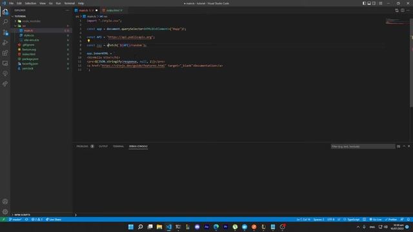Open the Terminal menu
Screen dimensions: 413x232
[x=70, y=3]
